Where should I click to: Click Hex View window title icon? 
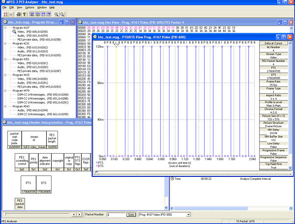point(80,22)
